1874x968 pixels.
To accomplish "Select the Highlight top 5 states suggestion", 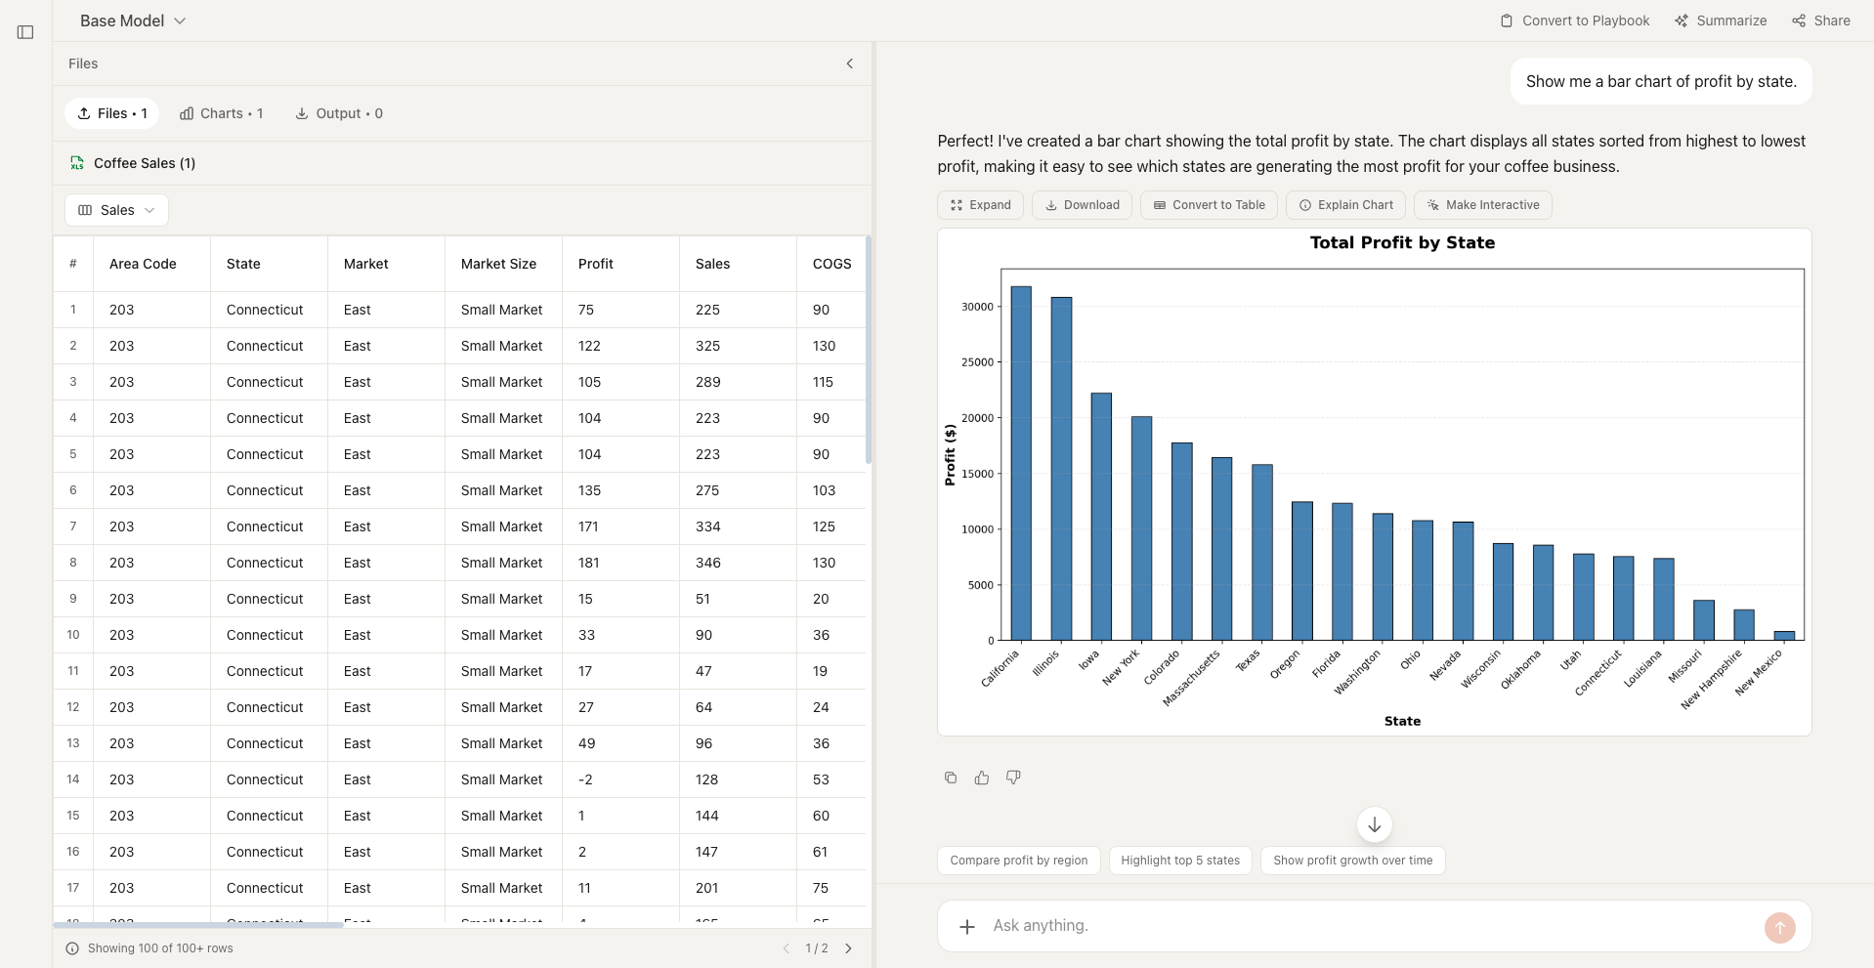I will [x=1179, y=861].
